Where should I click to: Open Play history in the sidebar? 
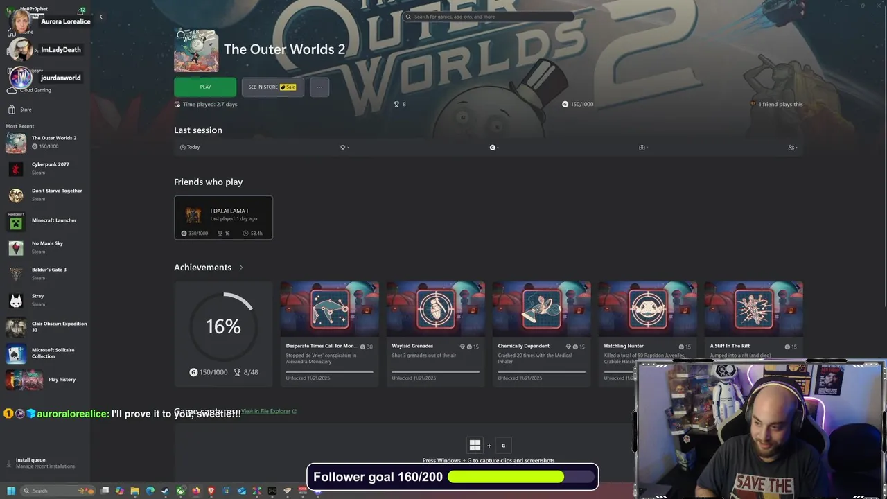45,380
